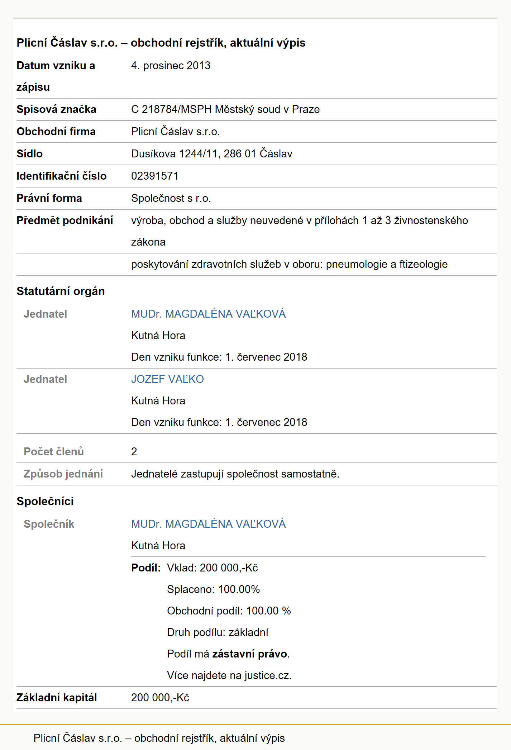Click the date 4. prosinec 2013
Image resolution: width=511 pixels, height=750 pixels.
[x=171, y=66]
